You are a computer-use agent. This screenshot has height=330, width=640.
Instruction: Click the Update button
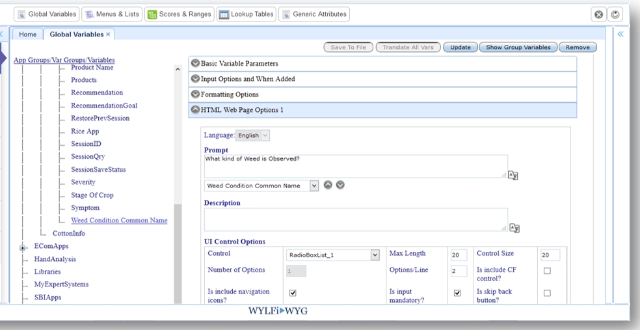(x=460, y=48)
